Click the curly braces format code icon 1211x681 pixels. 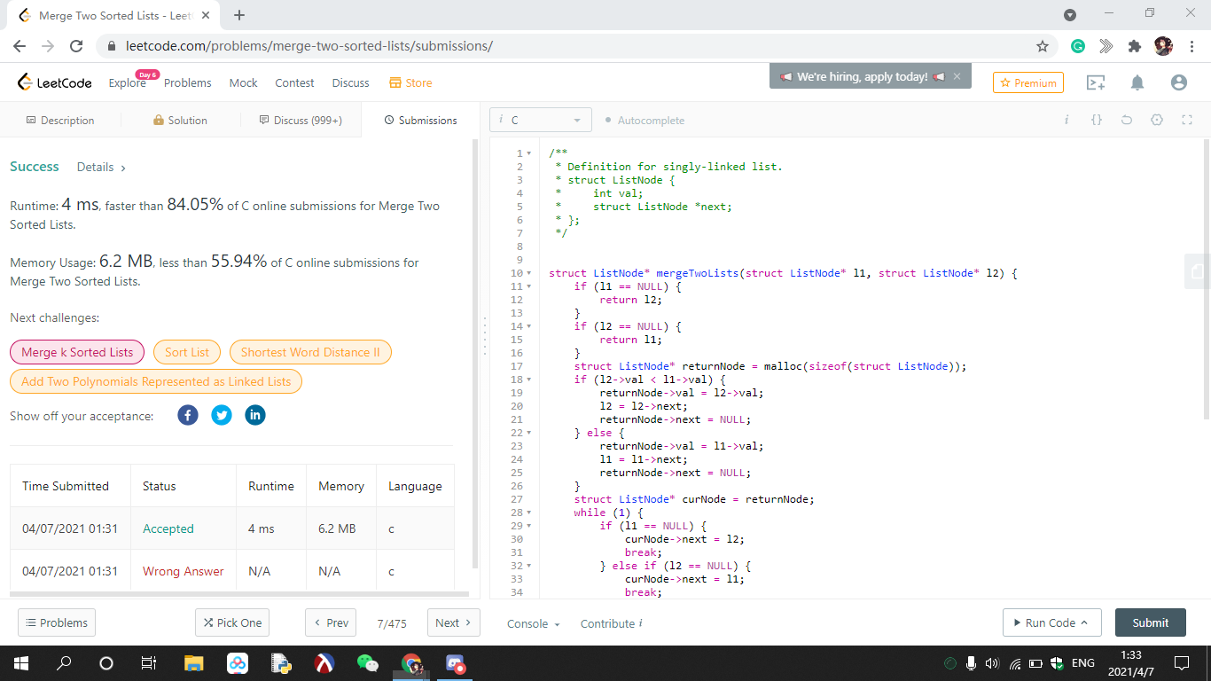pos(1097,120)
